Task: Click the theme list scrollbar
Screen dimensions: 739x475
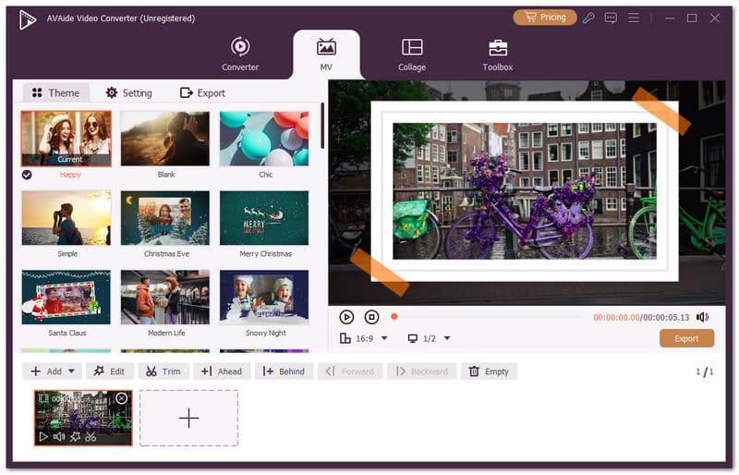Action: [x=322, y=126]
